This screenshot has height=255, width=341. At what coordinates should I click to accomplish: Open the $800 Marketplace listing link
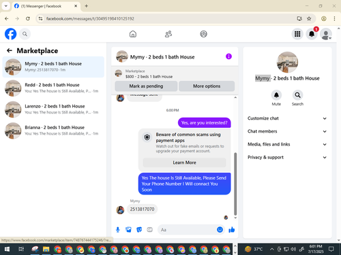(x=149, y=77)
